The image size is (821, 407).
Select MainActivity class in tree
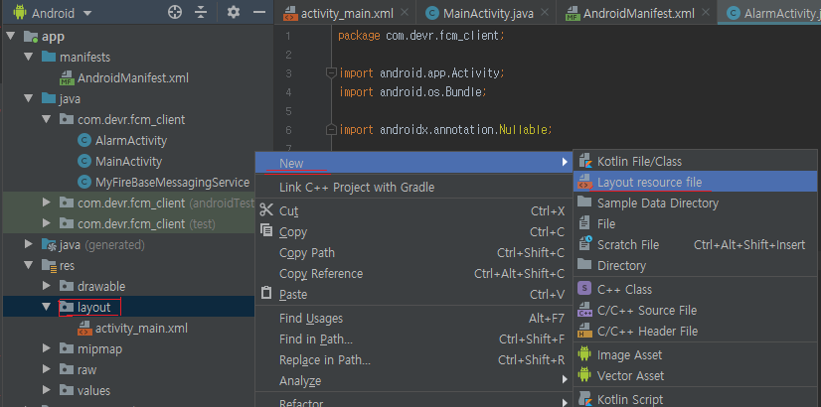[x=129, y=162]
